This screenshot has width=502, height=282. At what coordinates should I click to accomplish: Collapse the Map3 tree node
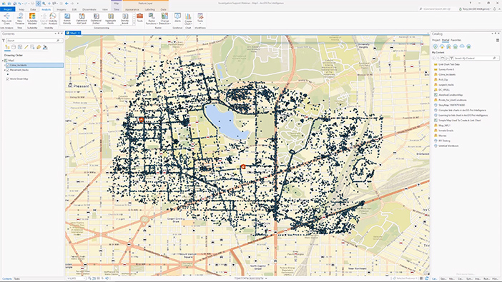point(3,61)
